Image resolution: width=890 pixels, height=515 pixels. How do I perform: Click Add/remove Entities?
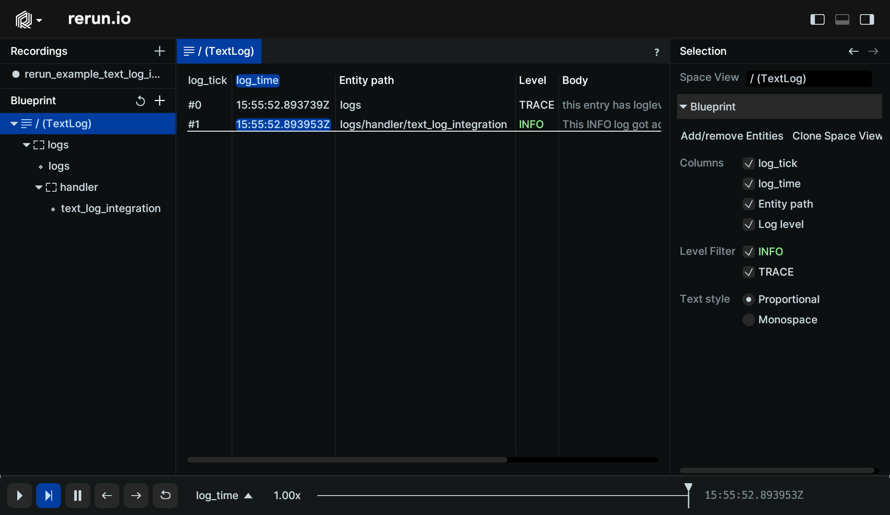click(732, 136)
